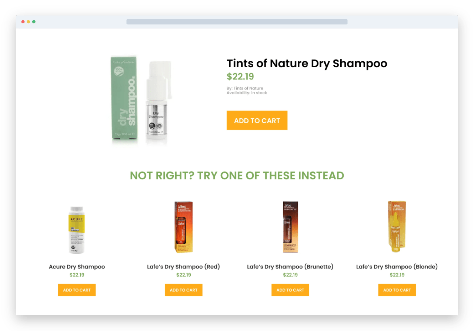Open the Lafe's Brunette shampoo product image

pos(290,227)
